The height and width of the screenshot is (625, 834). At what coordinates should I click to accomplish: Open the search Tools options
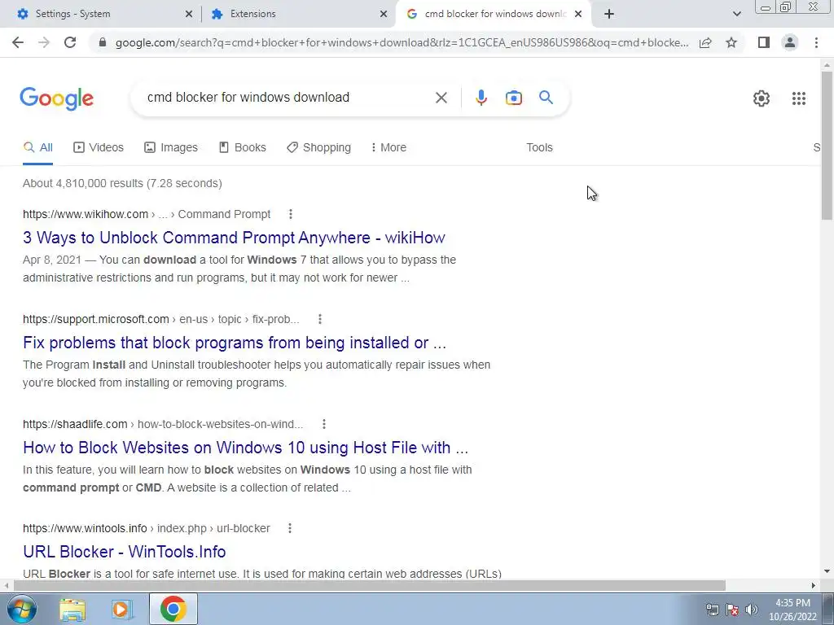(x=539, y=148)
